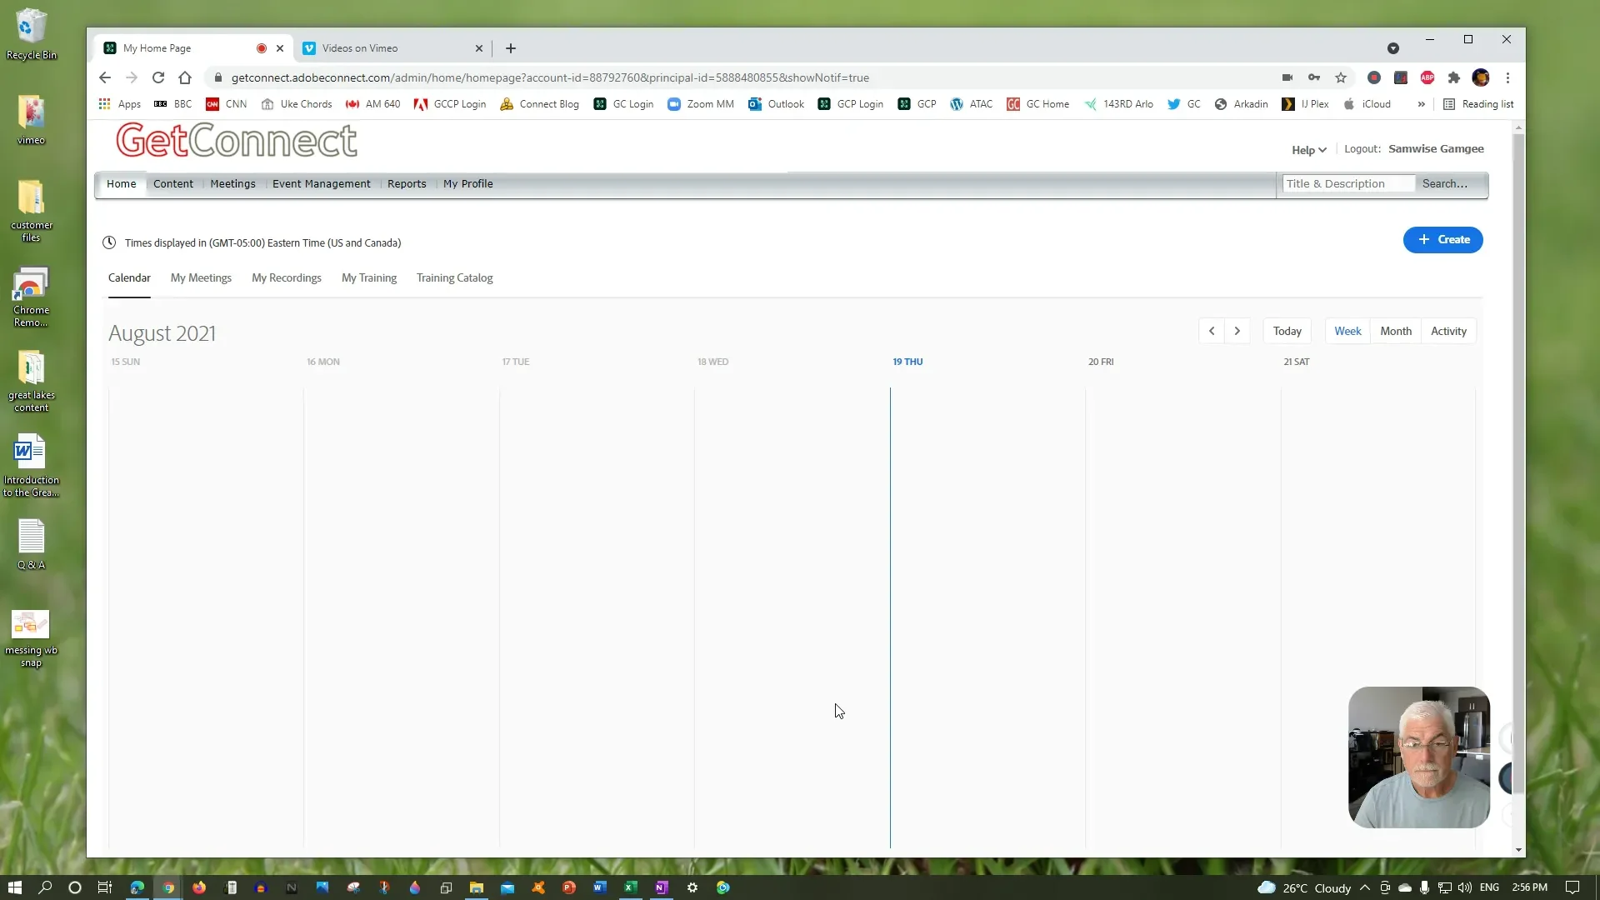1600x900 pixels.
Task: Open the Zoom MM bookmark
Action: [701, 104]
